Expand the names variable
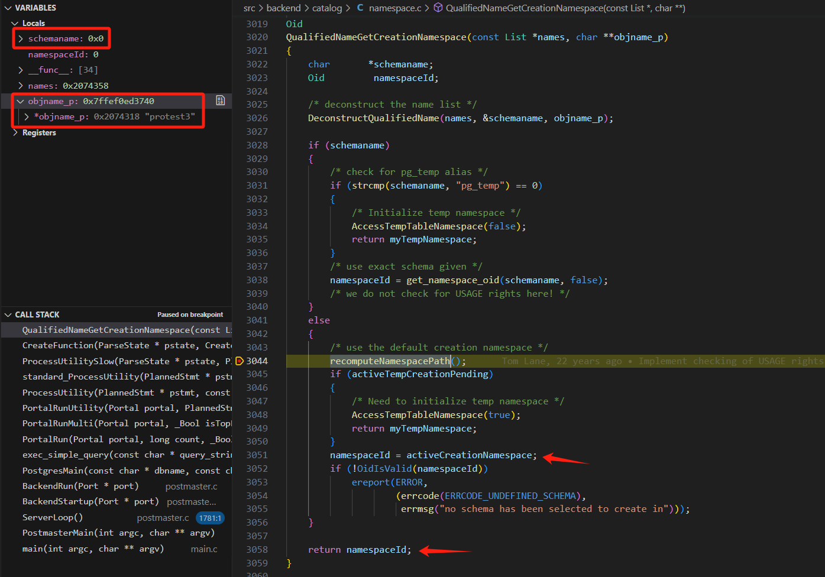This screenshot has height=577, width=825. (21, 86)
